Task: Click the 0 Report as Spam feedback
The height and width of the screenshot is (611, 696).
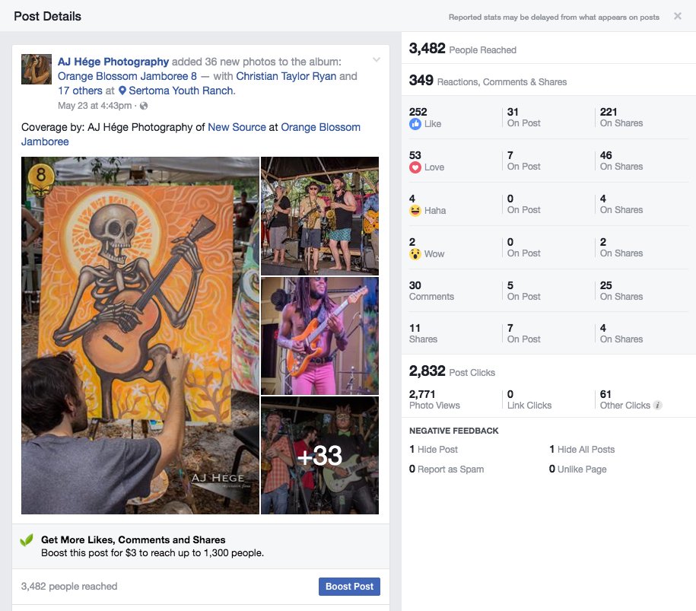Action: (x=447, y=469)
